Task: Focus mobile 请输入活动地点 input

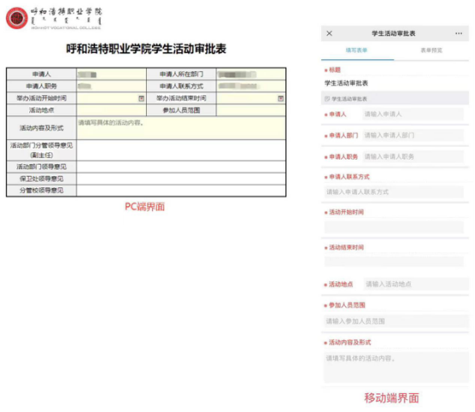Action: (x=416, y=284)
